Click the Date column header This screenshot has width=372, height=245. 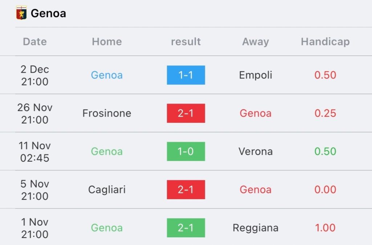(35, 41)
